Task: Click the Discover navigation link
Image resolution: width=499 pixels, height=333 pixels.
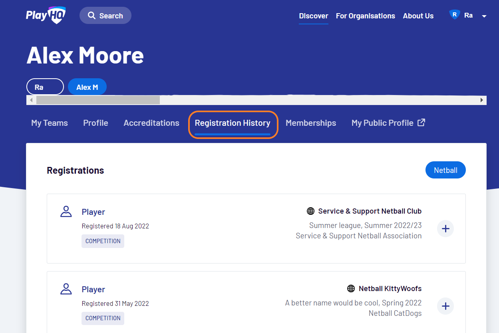Action: [313, 16]
